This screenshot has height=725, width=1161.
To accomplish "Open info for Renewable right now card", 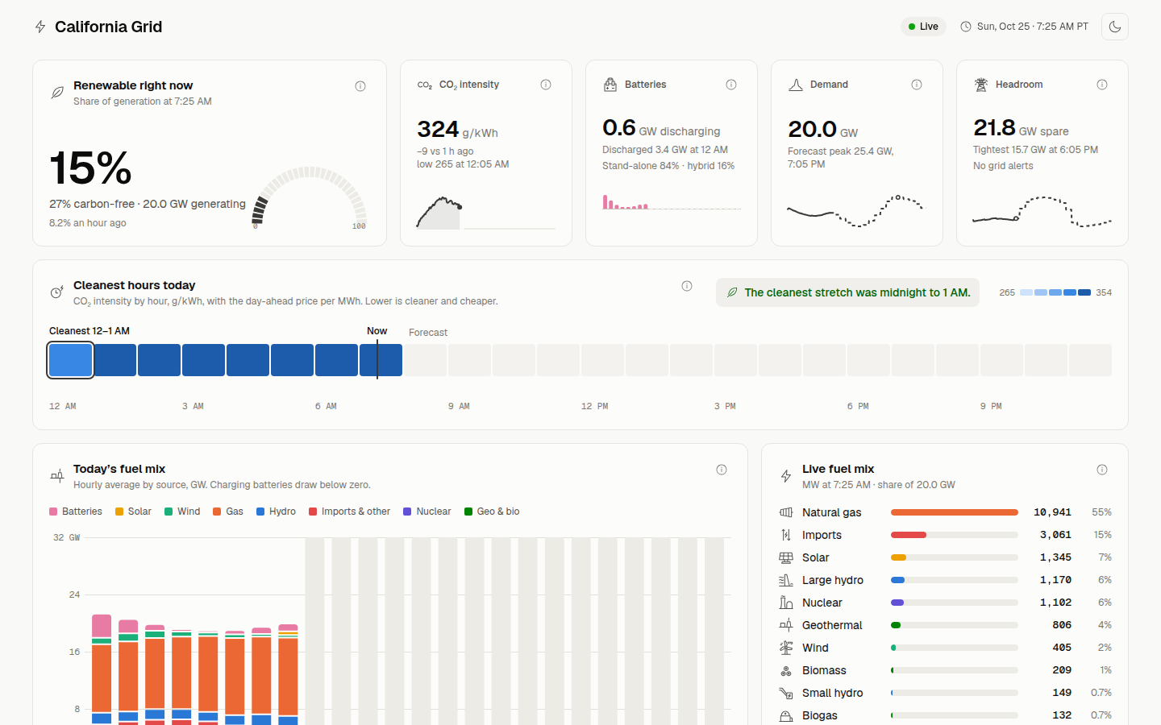I will 360,86.
